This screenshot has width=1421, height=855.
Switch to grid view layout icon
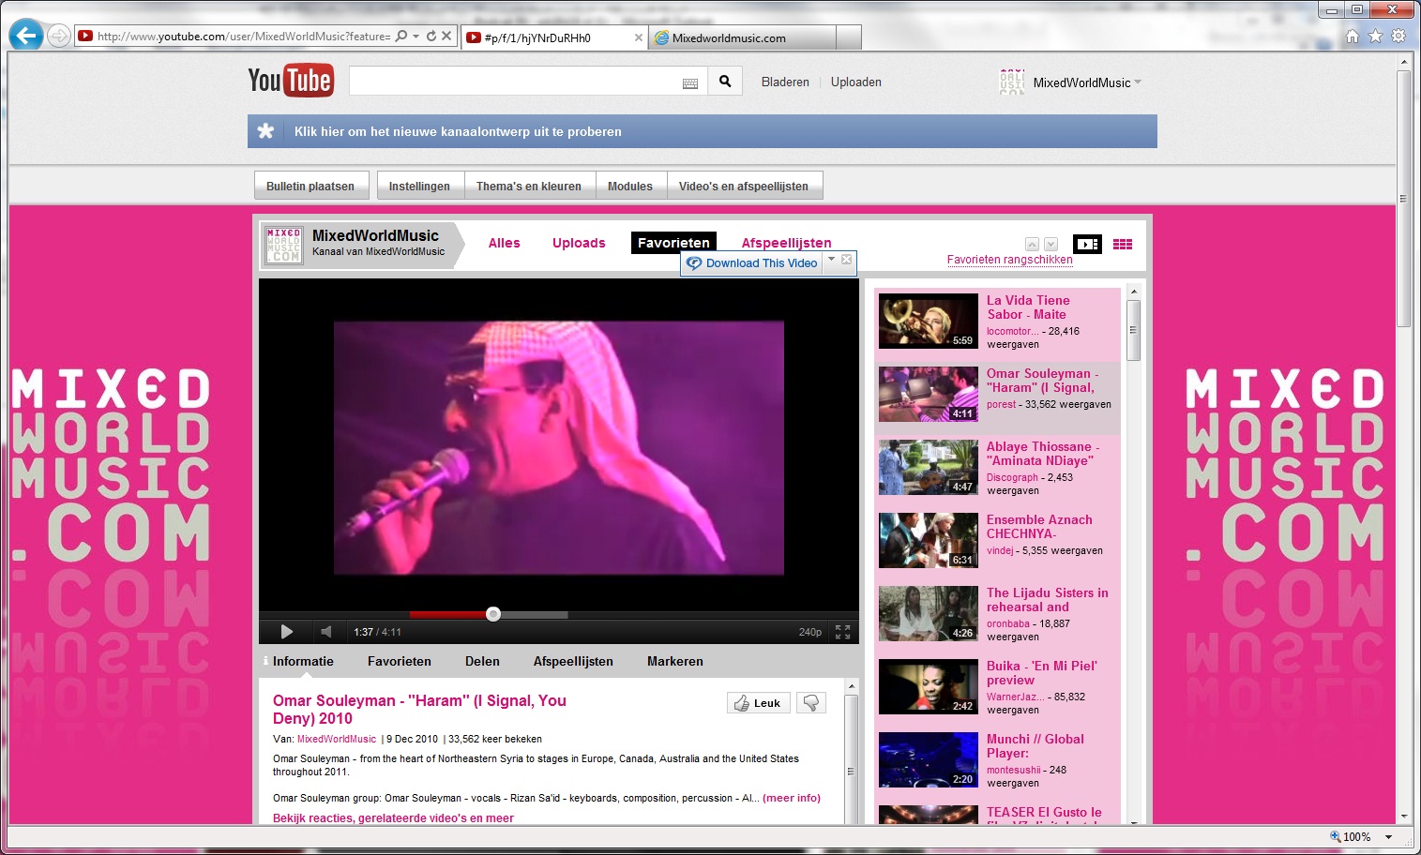pyautogui.click(x=1123, y=245)
